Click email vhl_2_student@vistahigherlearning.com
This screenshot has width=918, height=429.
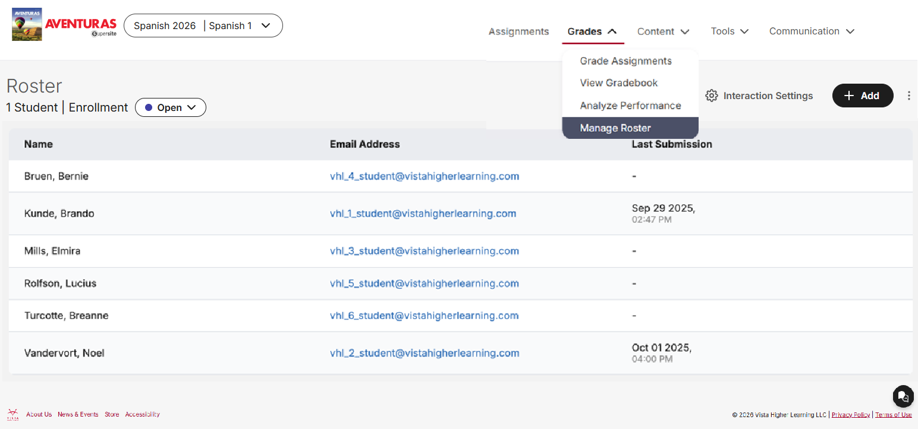(425, 353)
